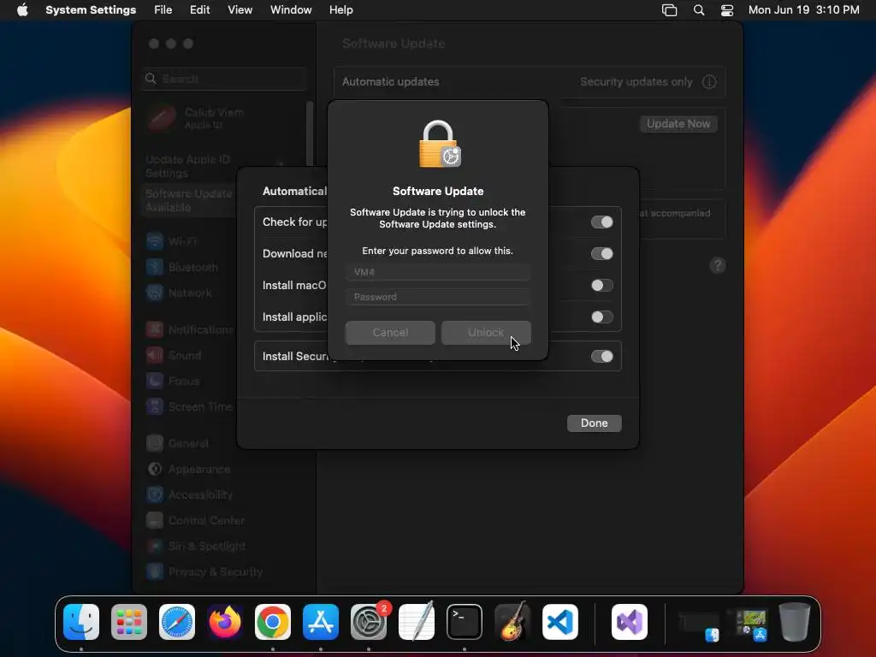Open the System Settings app menu

click(91, 10)
